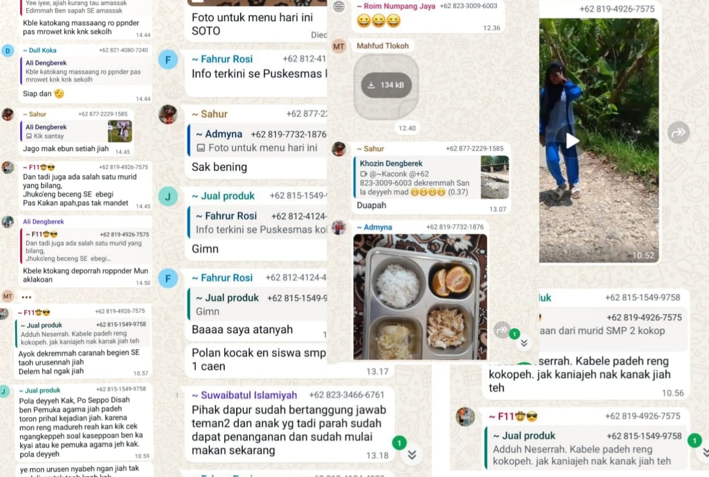Open Fahrur Rosi's blue F avatar at top
Screen dimensions: 709x477
168,59
